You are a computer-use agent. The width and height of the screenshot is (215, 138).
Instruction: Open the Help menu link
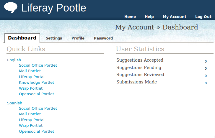coord(149,17)
